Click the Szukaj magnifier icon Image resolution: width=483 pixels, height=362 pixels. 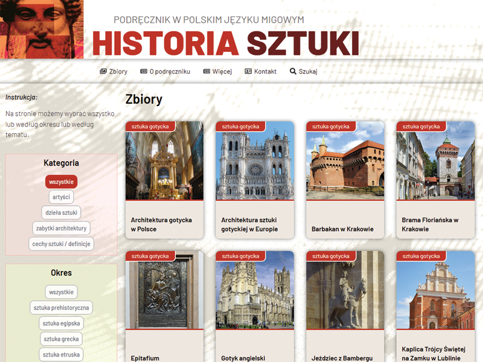293,71
